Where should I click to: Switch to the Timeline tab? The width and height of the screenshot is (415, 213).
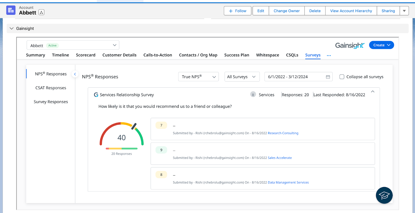60,55
